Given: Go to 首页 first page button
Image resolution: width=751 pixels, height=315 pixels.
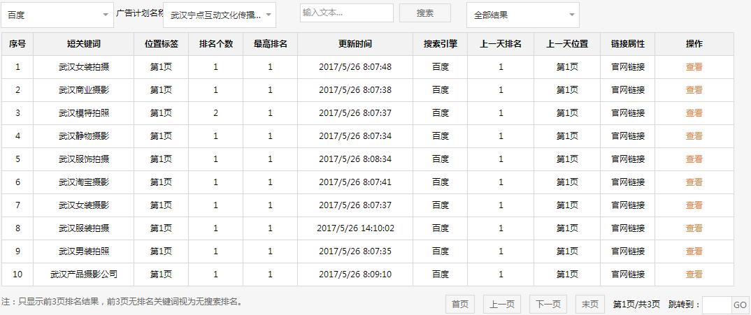Looking at the screenshot, I should pyautogui.click(x=460, y=304).
